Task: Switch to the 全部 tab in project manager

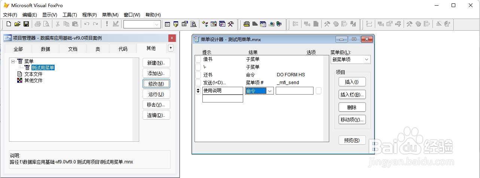Action: [18, 49]
